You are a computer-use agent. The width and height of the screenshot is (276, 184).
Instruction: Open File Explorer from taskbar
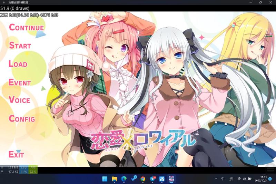click(114, 179)
